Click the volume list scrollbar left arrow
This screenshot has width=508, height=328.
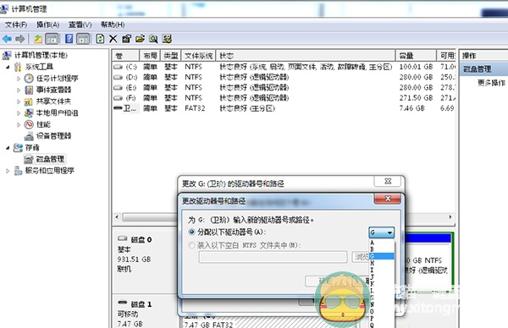(117, 217)
